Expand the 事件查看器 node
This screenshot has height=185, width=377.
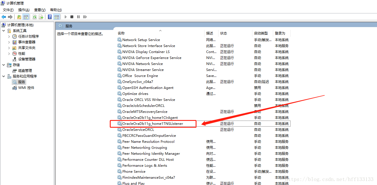click(x=9, y=42)
